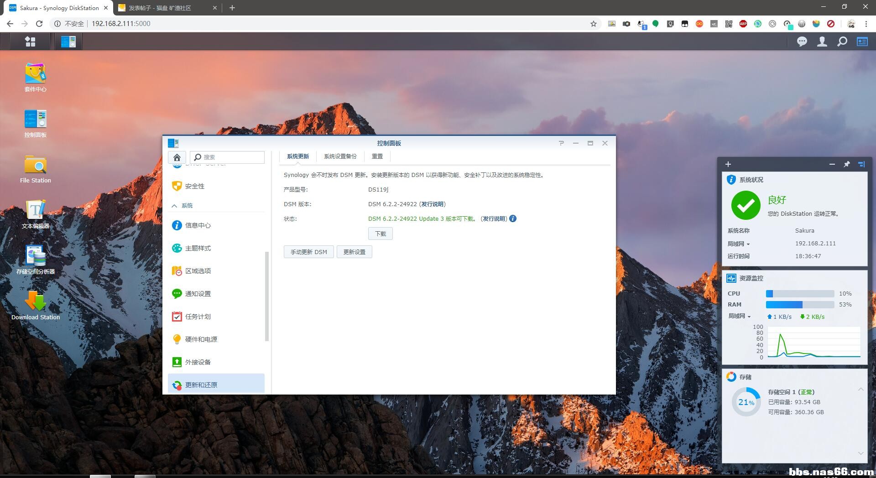Select the Control Panel taskbar app icon
This screenshot has height=478, width=876.
pos(68,42)
